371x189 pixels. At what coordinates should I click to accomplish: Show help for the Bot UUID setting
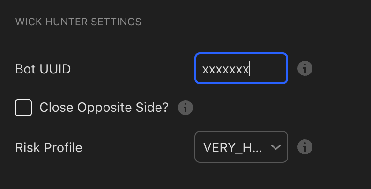click(x=305, y=68)
